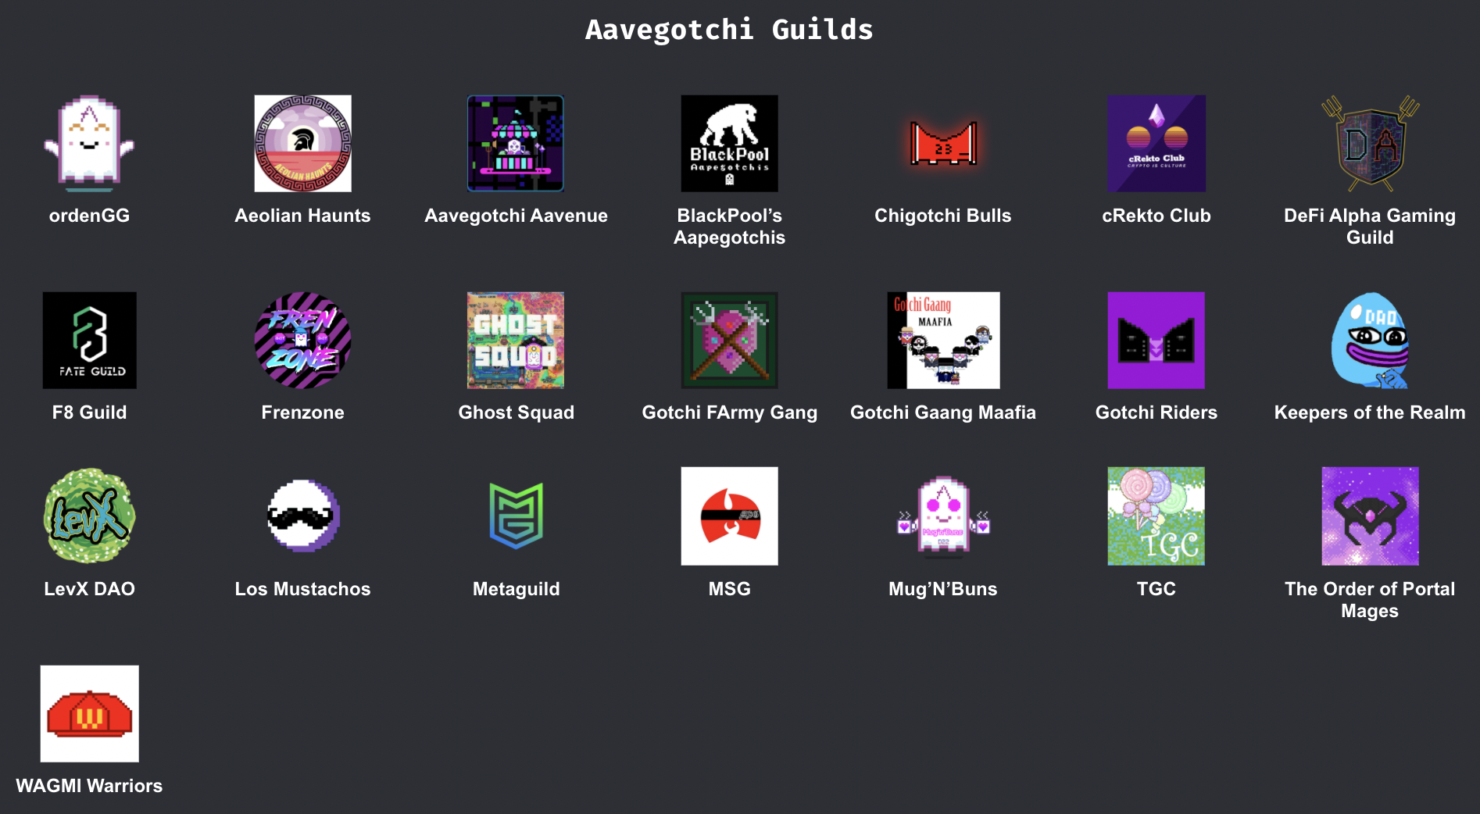Click the Ghost Squad logo
The height and width of the screenshot is (814, 1480).
coord(516,341)
